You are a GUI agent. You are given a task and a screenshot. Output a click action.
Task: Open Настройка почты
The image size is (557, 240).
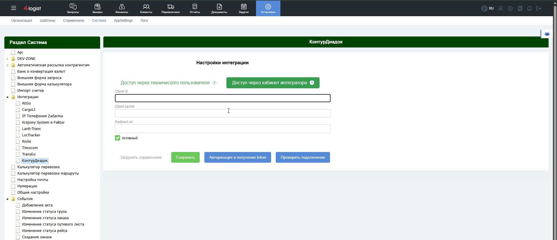(x=33, y=180)
